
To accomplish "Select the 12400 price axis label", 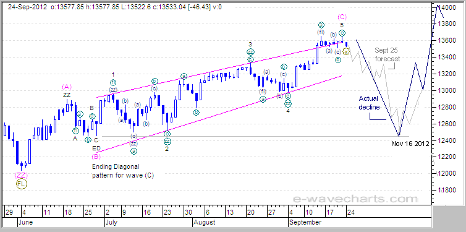I will click(447, 140).
